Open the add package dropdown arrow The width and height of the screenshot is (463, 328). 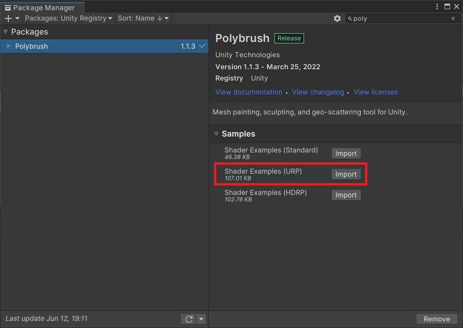(x=17, y=18)
